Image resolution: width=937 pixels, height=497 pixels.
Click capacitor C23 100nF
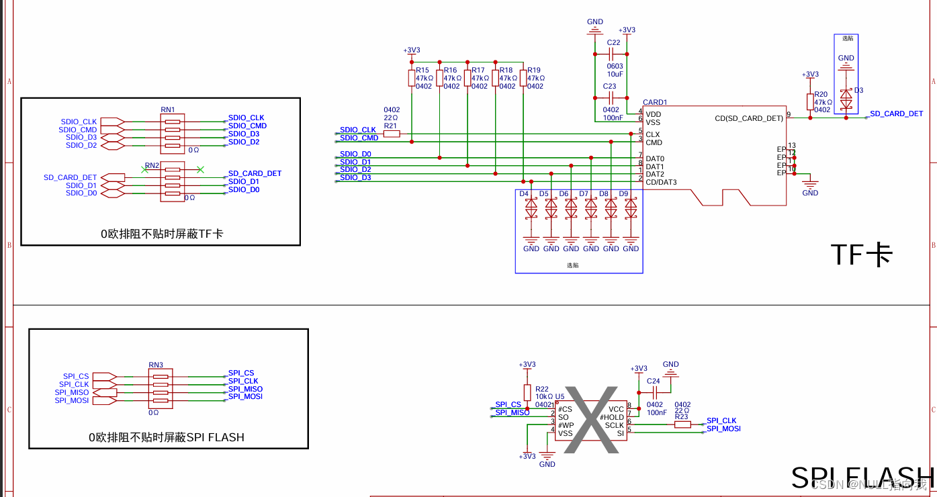pos(611,97)
